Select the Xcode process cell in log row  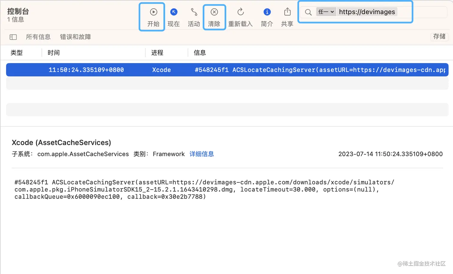pyautogui.click(x=161, y=70)
